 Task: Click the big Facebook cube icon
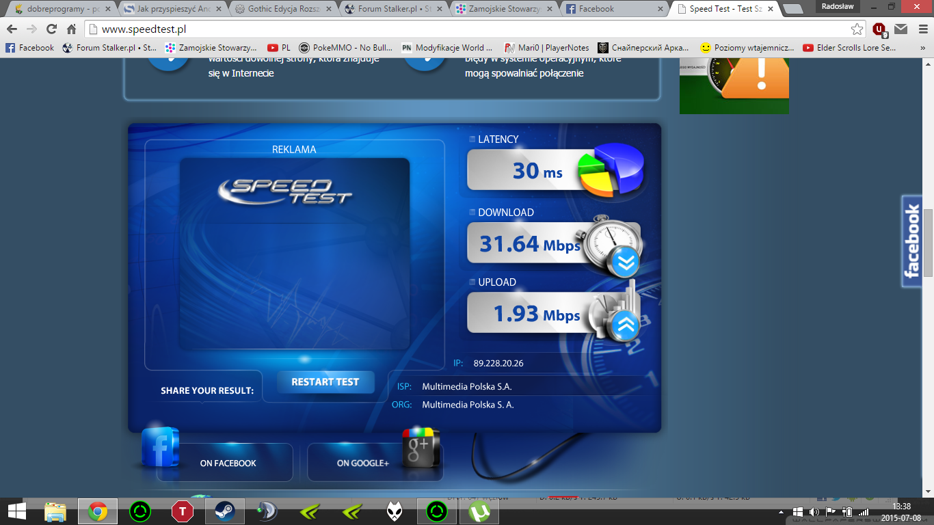click(160, 447)
